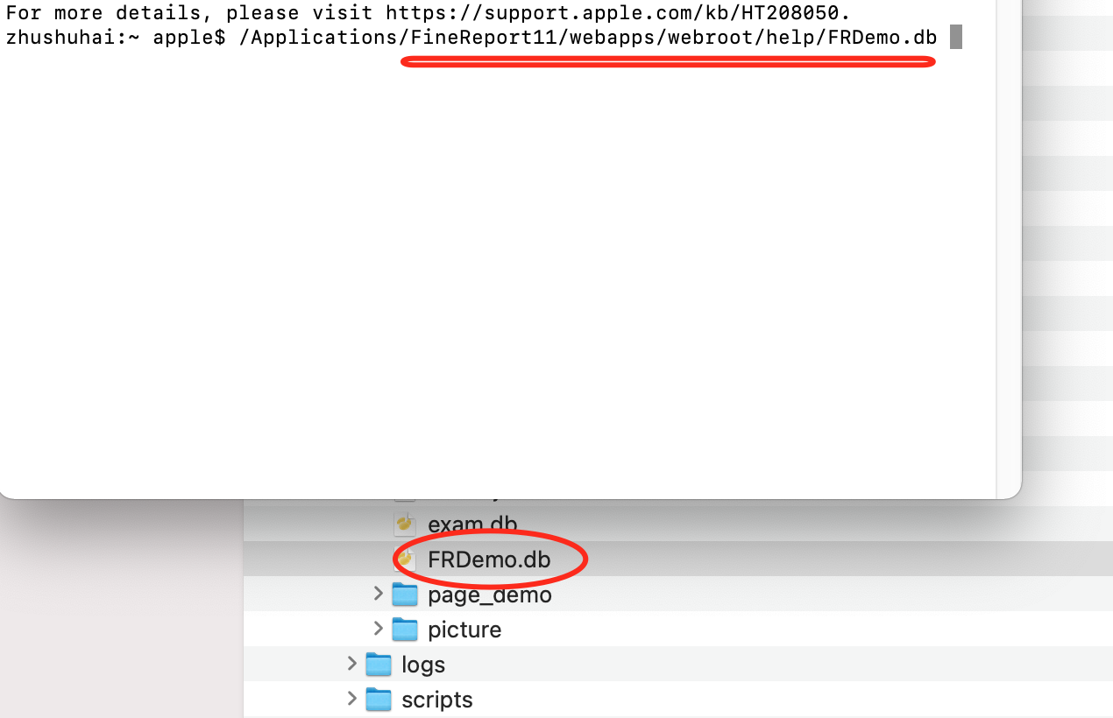Expand the picture folder disclosure arrow
Image resolution: width=1113 pixels, height=718 pixels.
point(379,629)
